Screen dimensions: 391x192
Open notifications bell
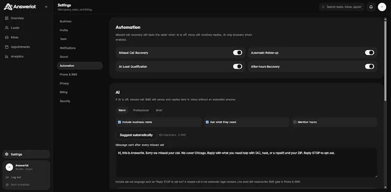click(371, 7)
